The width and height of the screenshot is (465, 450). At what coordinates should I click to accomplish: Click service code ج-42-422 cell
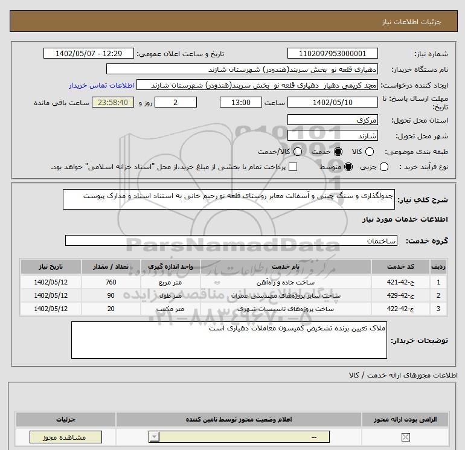[x=400, y=309]
